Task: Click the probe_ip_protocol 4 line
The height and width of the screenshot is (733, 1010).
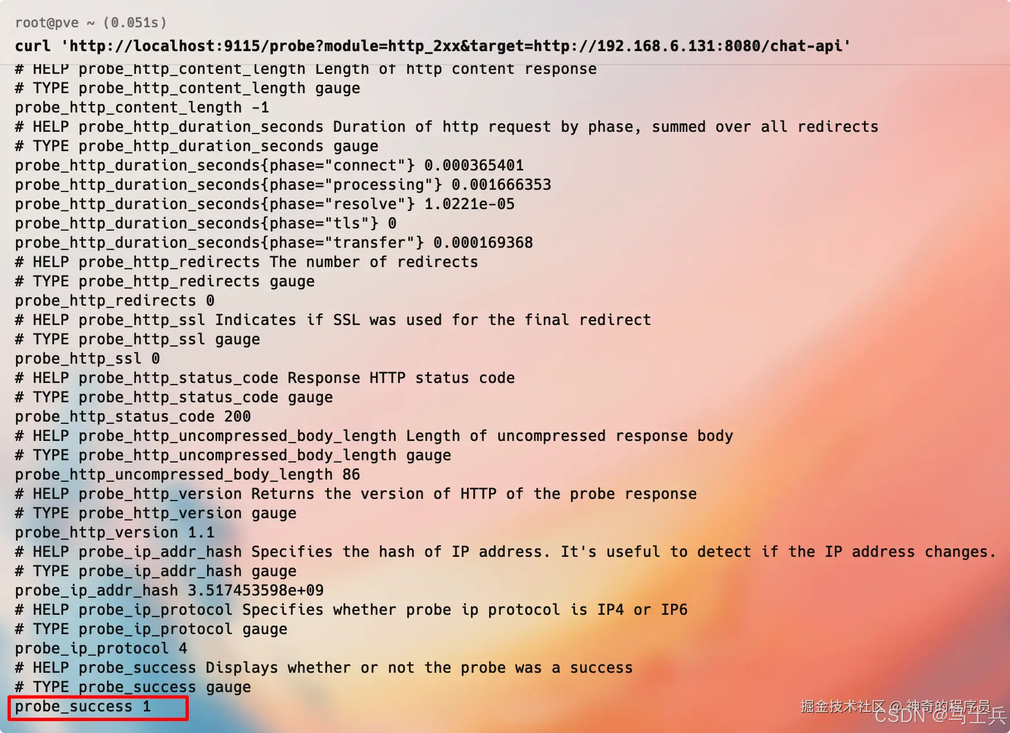Action: pos(101,648)
